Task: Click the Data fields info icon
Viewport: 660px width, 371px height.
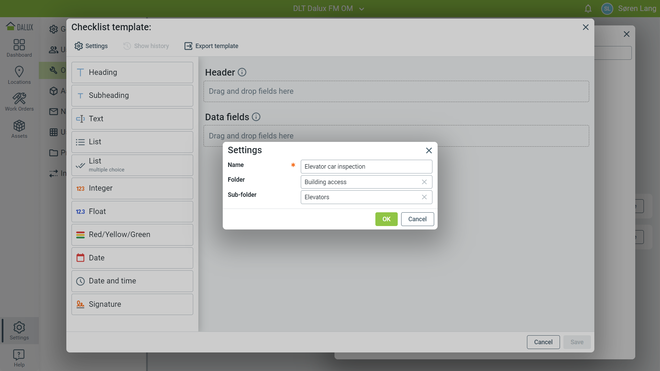Action: (x=256, y=117)
